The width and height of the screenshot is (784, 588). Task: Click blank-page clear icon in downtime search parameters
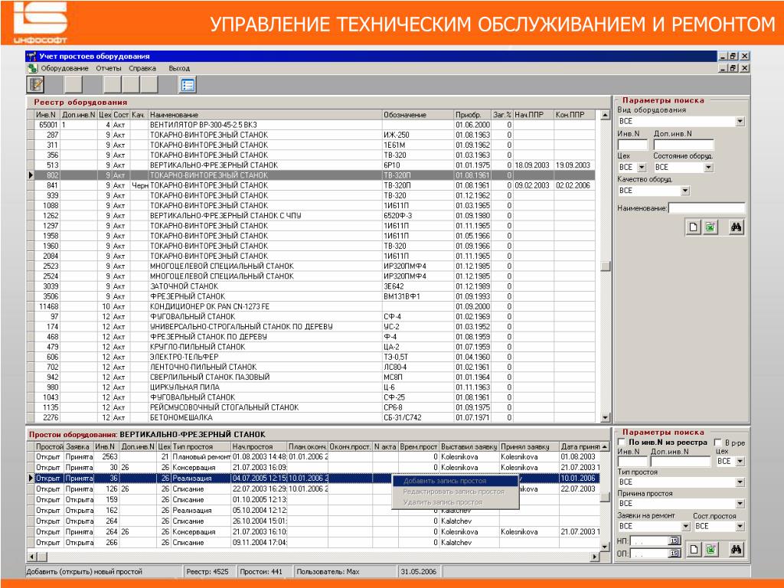tap(694, 550)
